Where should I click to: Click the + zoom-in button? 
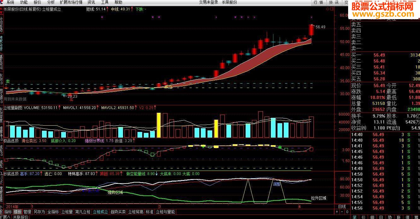coord(337,212)
